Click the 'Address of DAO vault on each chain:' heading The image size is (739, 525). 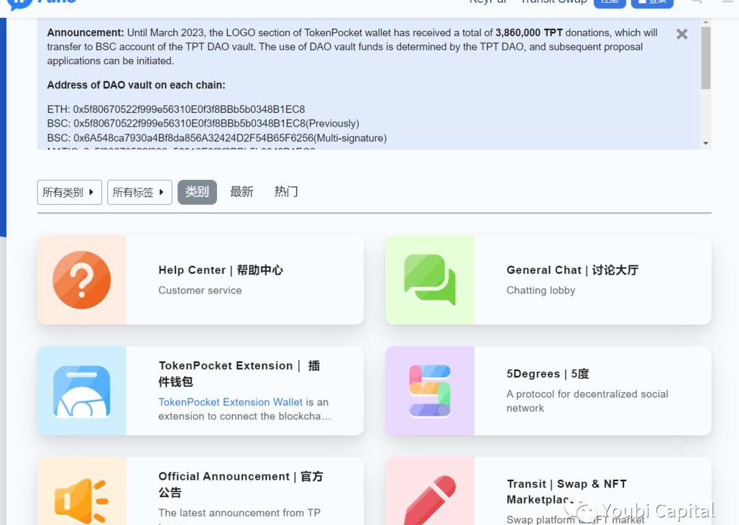click(136, 85)
